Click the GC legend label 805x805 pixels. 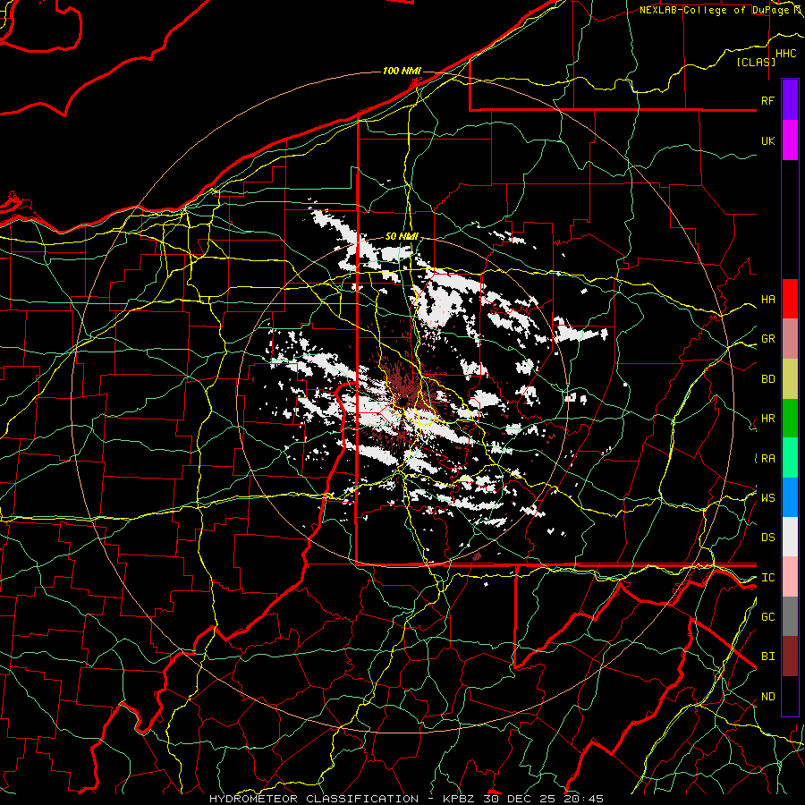click(767, 616)
